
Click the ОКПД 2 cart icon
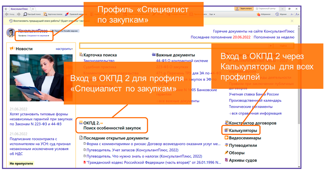(81, 123)
